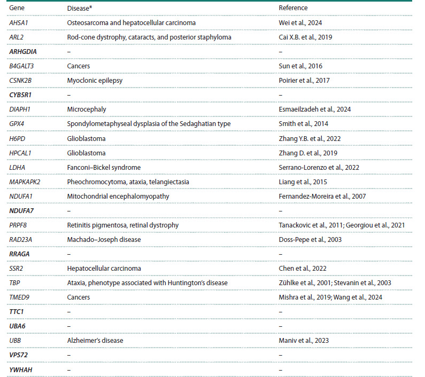Screen dimensions: 425x377
Task: Select the gene name TMED9
Action: (19, 297)
